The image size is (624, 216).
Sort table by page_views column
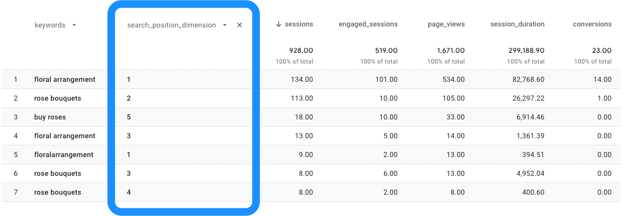click(x=446, y=24)
